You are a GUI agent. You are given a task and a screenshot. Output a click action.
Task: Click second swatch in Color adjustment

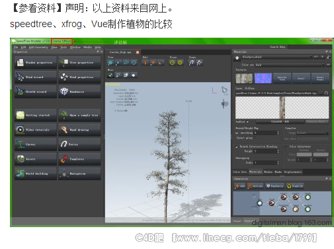[321, 154]
